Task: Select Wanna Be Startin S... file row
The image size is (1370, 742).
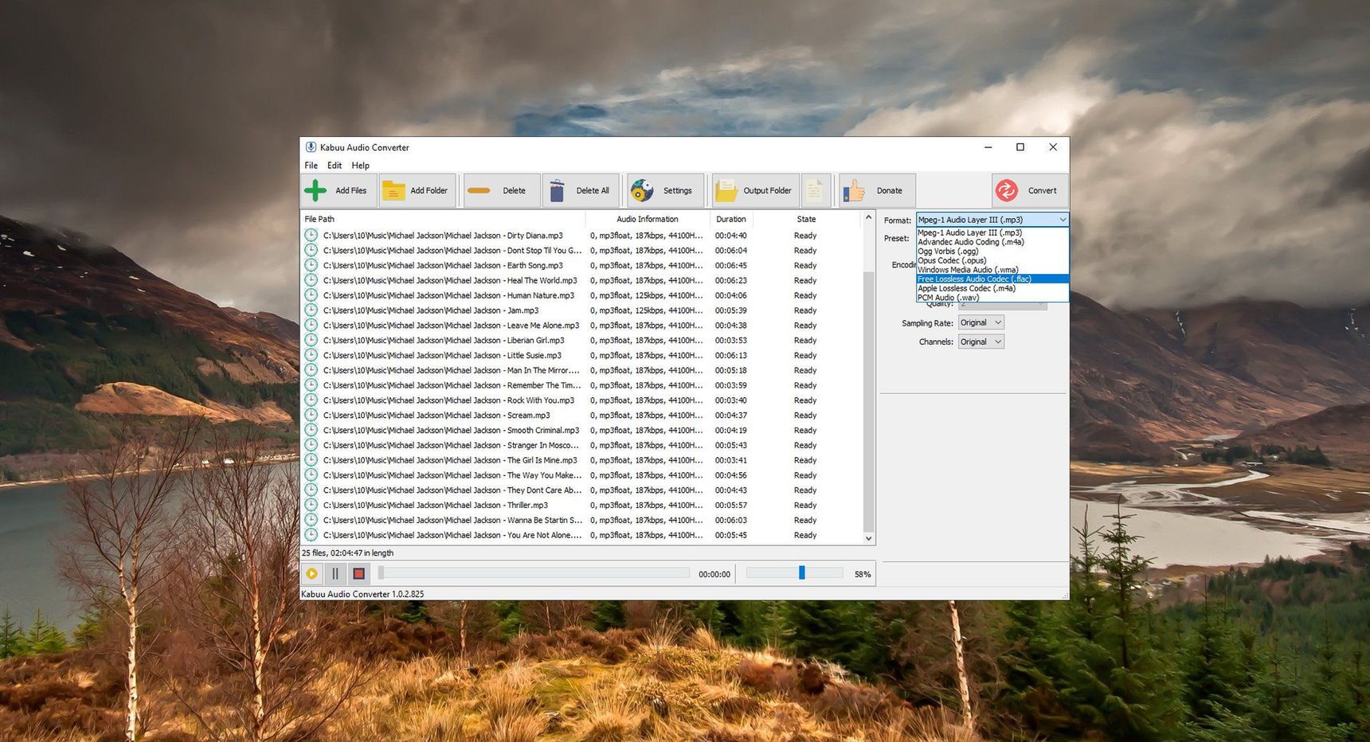Action: (581, 520)
